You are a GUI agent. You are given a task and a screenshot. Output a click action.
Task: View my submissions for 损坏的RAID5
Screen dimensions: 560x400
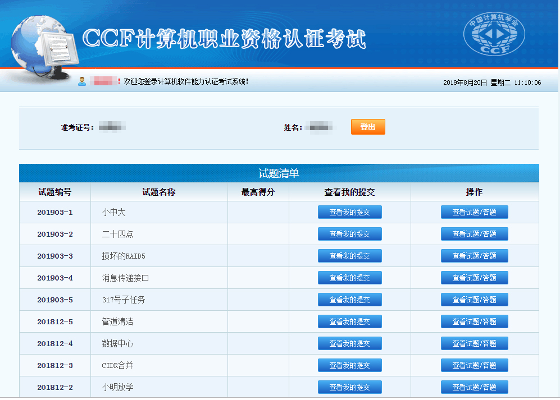pos(349,256)
